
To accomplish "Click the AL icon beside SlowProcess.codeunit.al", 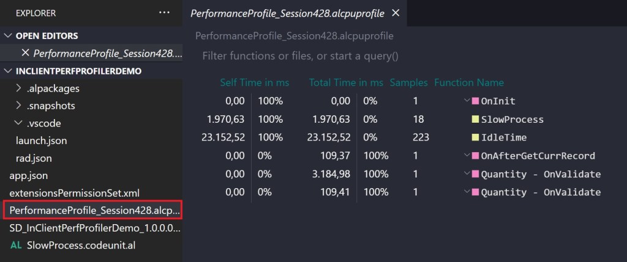I will [x=17, y=245].
